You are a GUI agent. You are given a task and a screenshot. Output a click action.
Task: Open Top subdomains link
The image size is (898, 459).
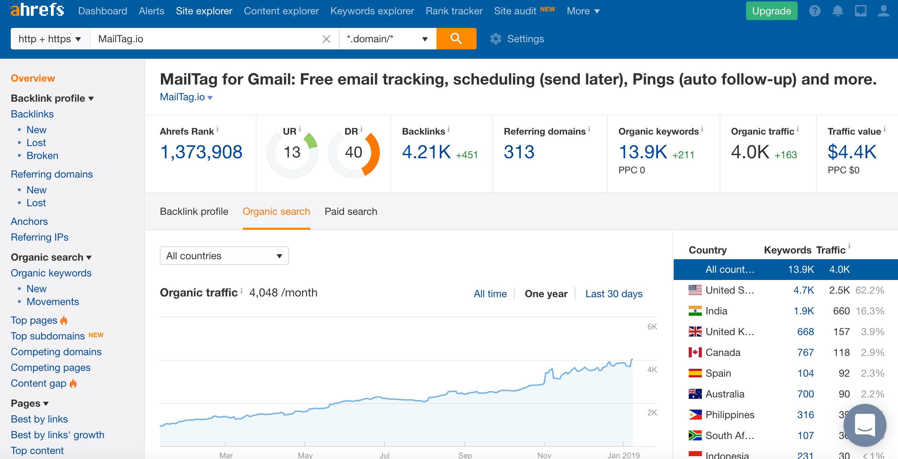(48, 336)
